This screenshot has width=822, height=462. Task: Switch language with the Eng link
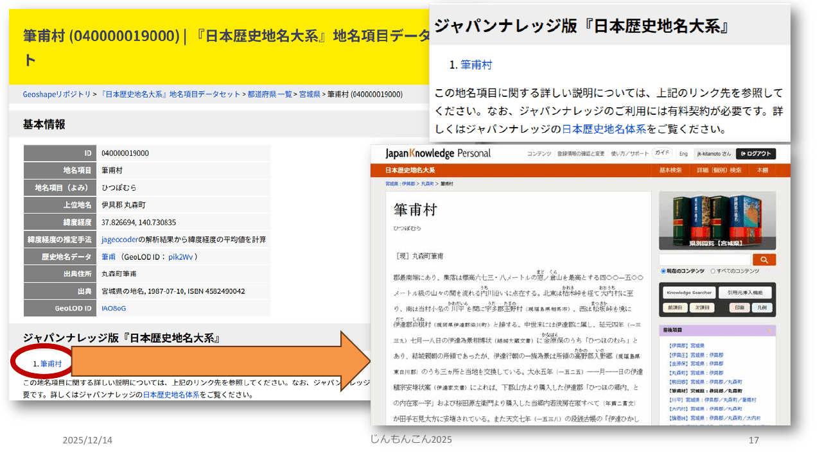(683, 154)
